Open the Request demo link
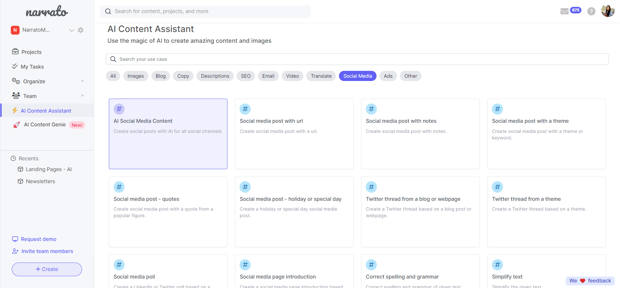Image resolution: width=620 pixels, height=288 pixels. click(38, 239)
